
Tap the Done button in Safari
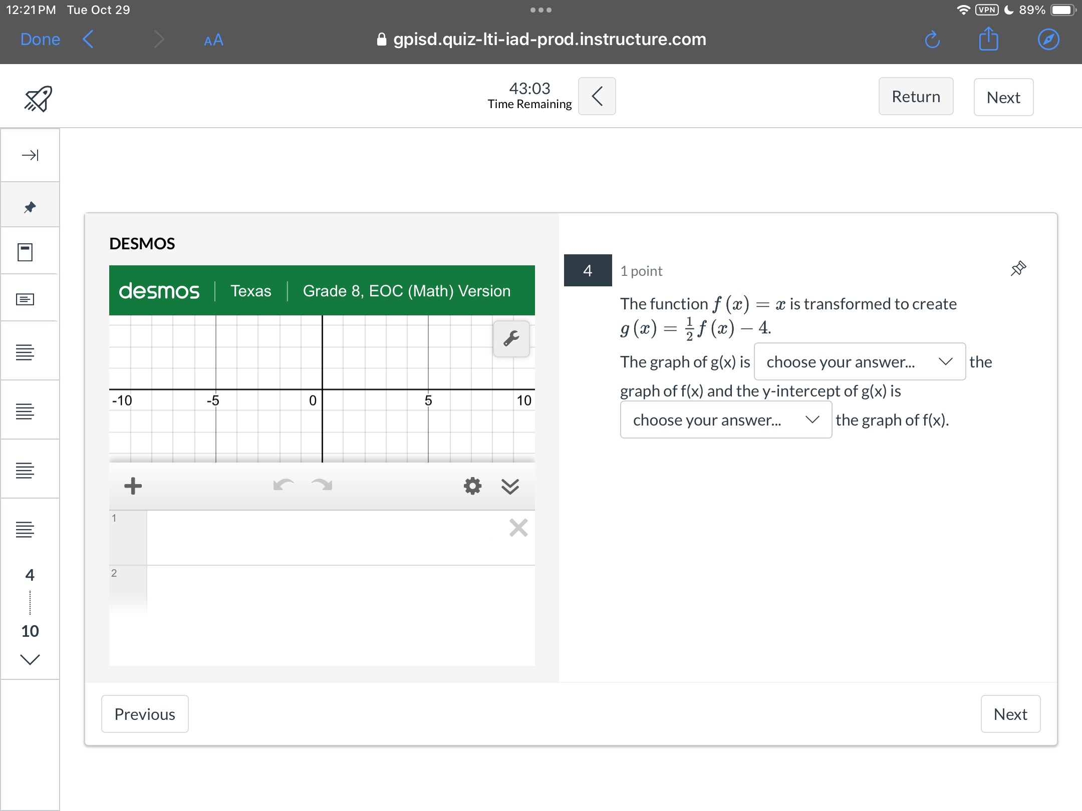tap(40, 39)
